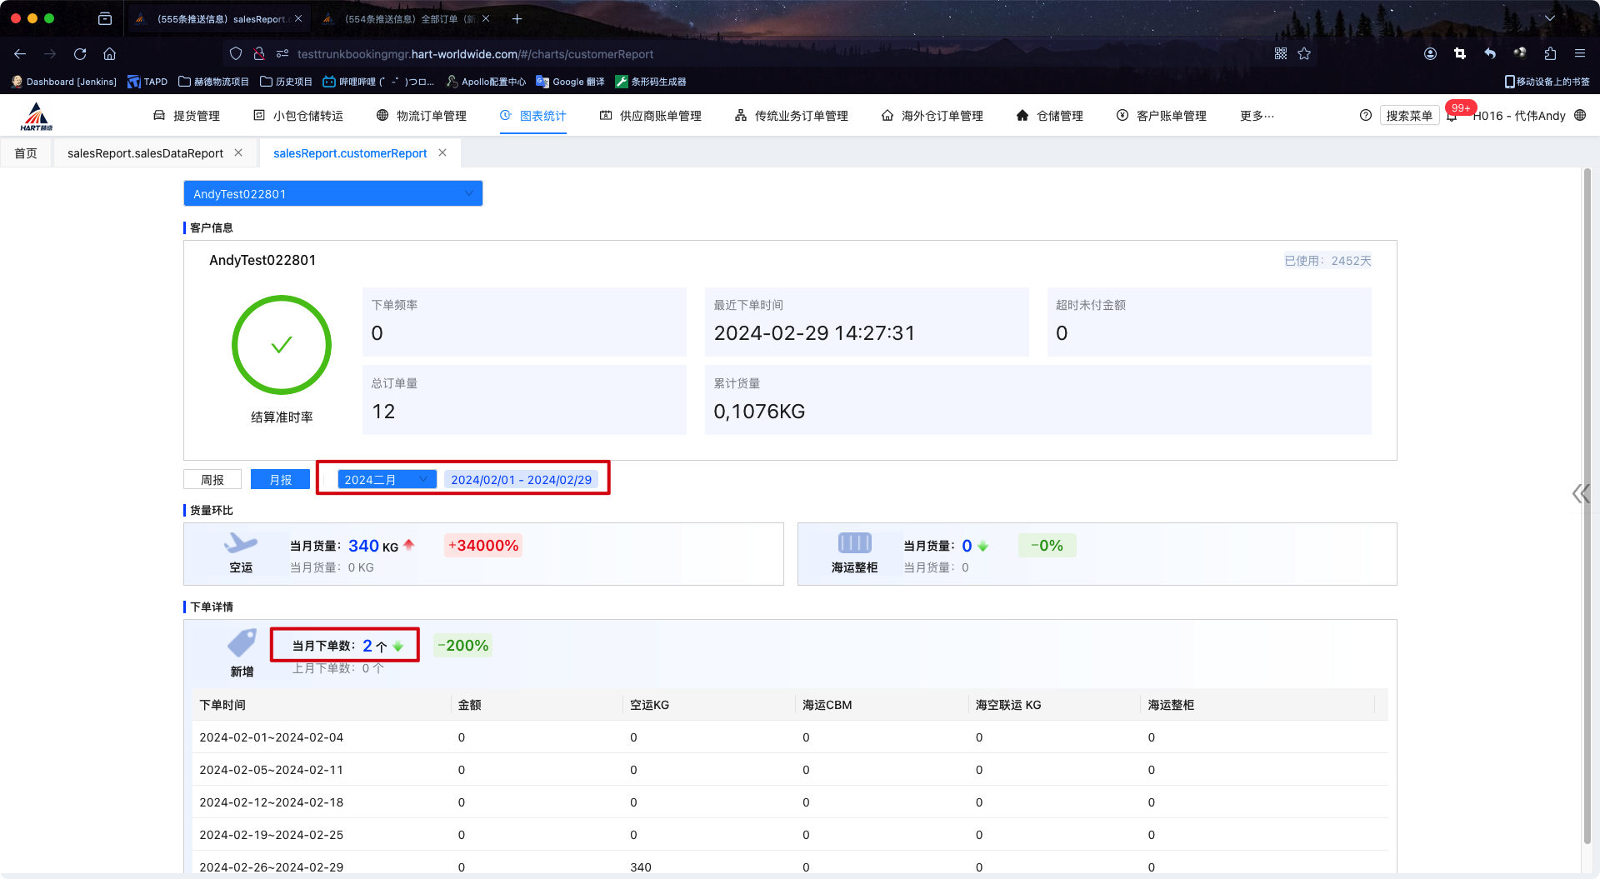The height and width of the screenshot is (879, 1600).
Task: Switch report to 周报 weekly view
Action: pos(212,480)
